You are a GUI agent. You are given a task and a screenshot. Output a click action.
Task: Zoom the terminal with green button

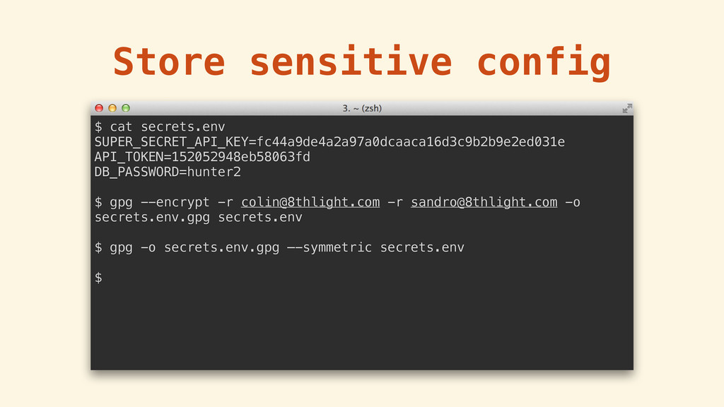coord(126,108)
